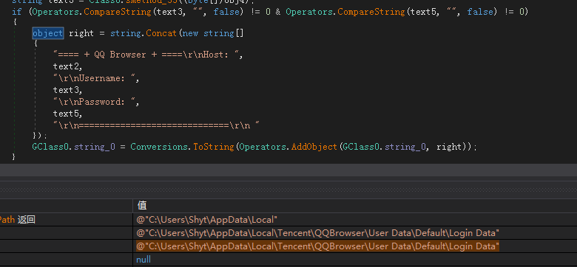
Task: Click the 'text2,' array element line
Action: pyautogui.click(x=68, y=66)
